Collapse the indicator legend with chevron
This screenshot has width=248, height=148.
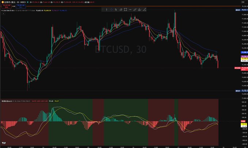[x=3, y=14]
